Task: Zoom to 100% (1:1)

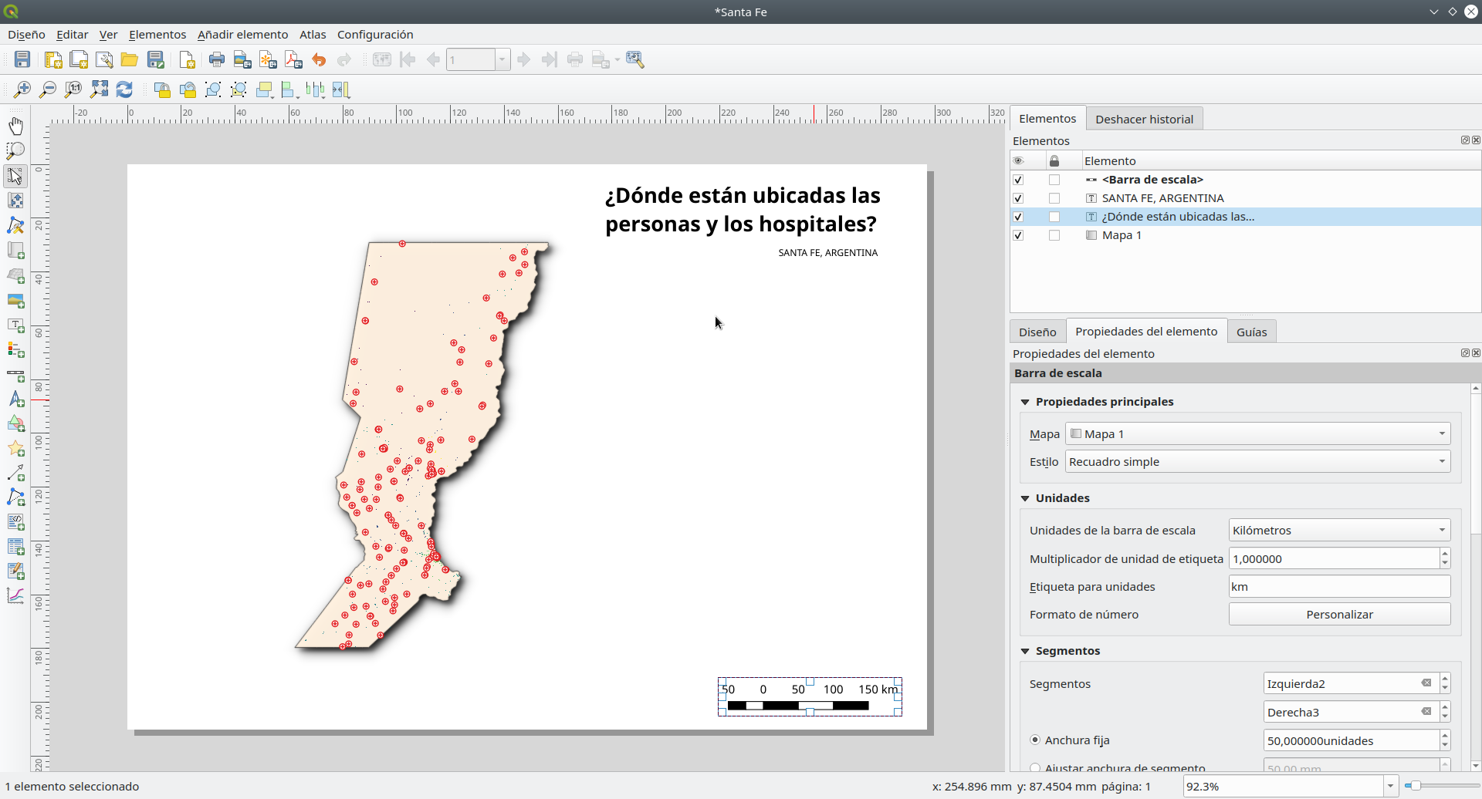Action: pyautogui.click(x=73, y=89)
